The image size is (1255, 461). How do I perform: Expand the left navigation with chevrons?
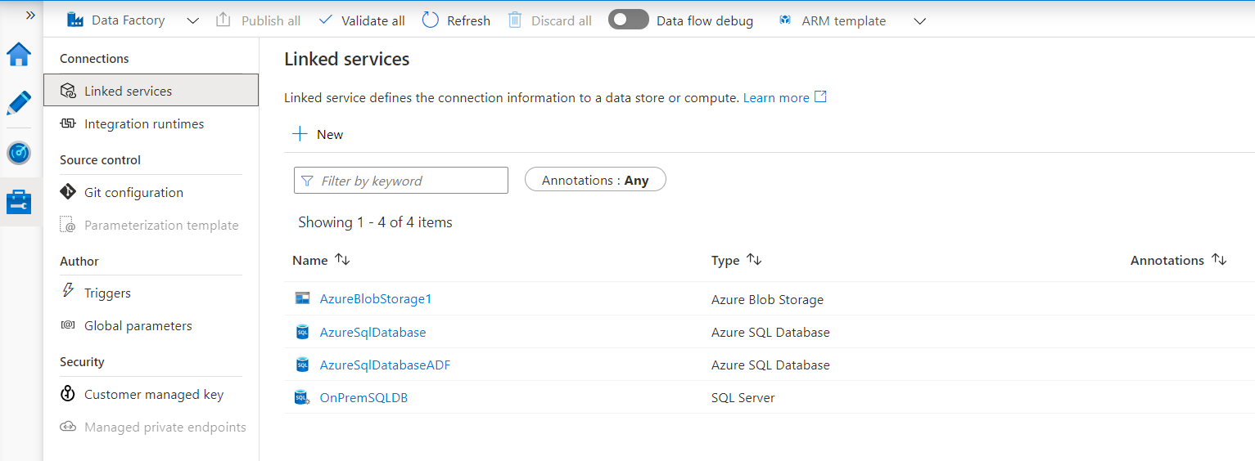[x=30, y=16]
